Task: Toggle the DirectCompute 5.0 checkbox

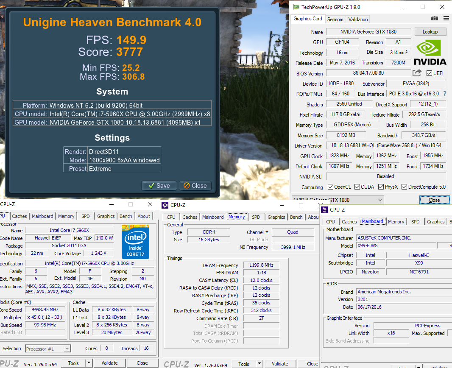Action: pyautogui.click(x=404, y=187)
